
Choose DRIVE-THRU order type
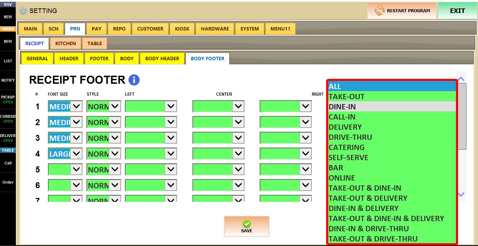(392, 137)
